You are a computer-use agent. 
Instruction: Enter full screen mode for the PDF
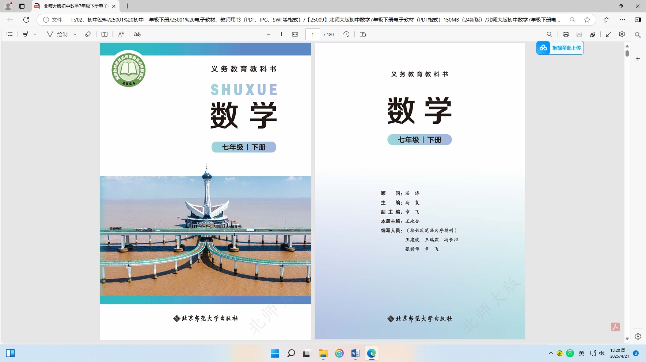(608, 34)
